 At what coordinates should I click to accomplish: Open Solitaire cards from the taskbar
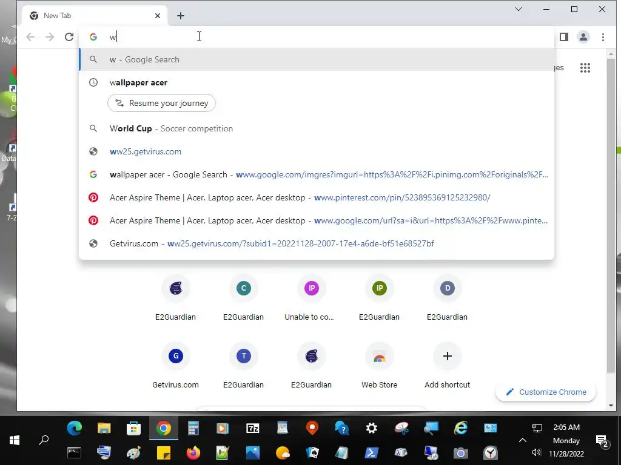312,452
